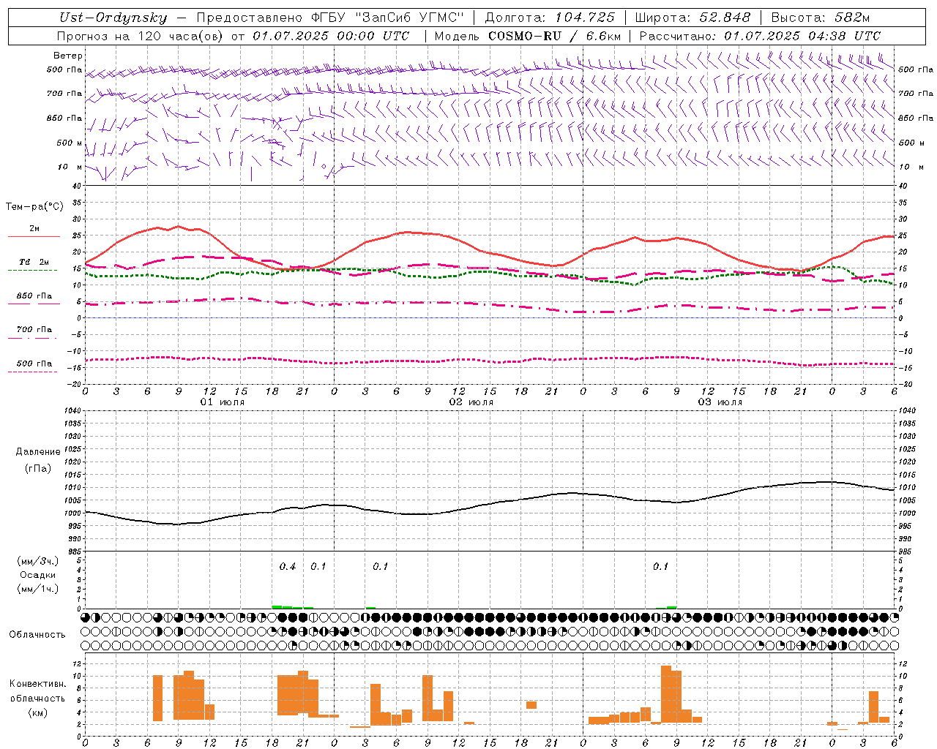Click the 'Осадки' precipitation panel label
This screenshot has height=749, width=937.
[38, 575]
